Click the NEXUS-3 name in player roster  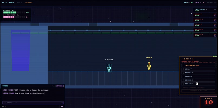pos(199,19)
